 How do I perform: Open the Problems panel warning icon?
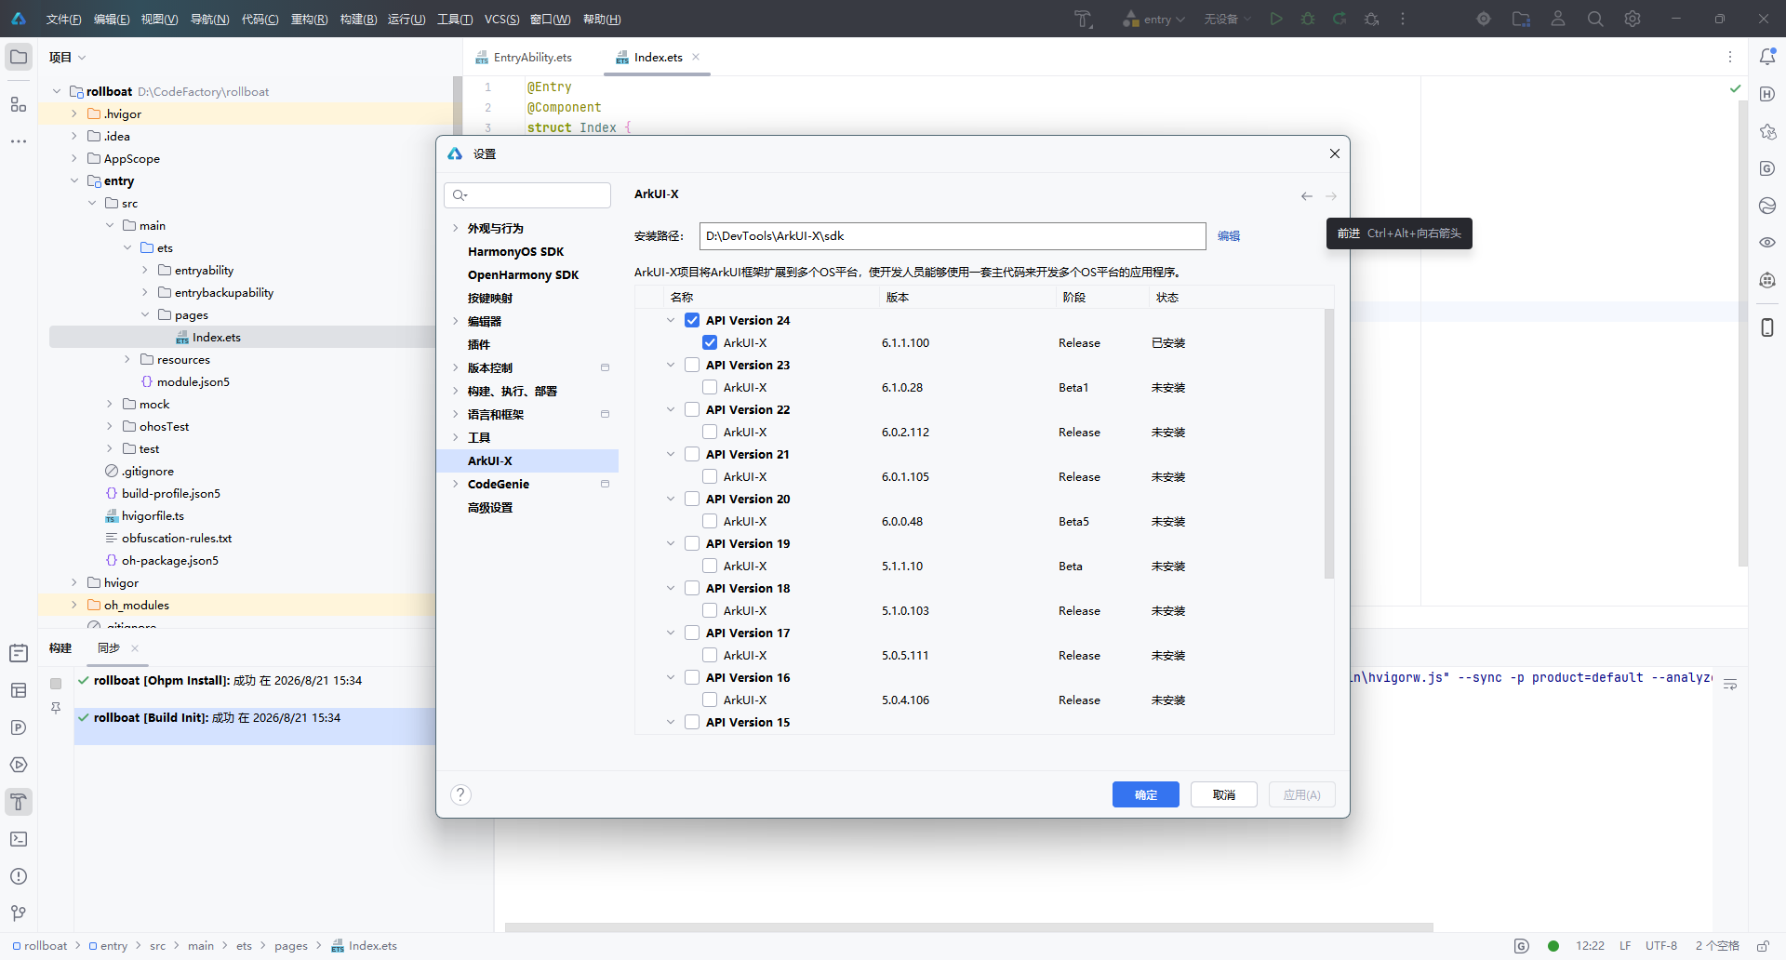click(19, 876)
